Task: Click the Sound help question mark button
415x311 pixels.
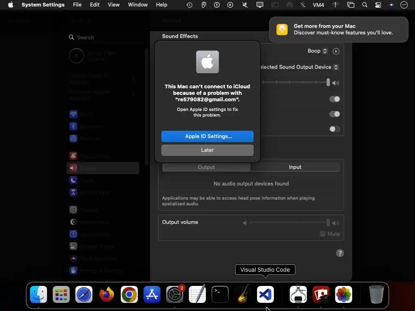Action: (x=340, y=253)
